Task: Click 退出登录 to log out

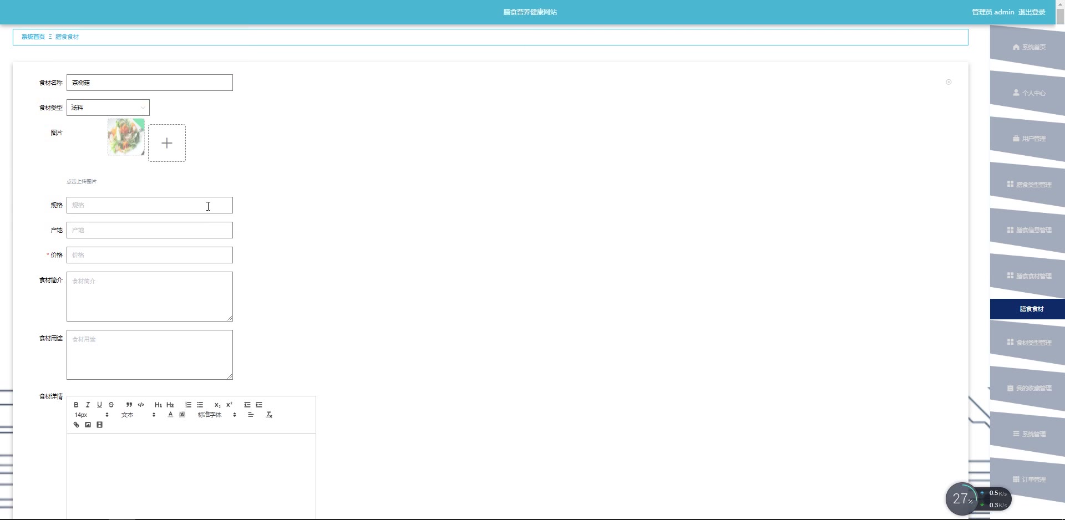Action: tap(1032, 12)
